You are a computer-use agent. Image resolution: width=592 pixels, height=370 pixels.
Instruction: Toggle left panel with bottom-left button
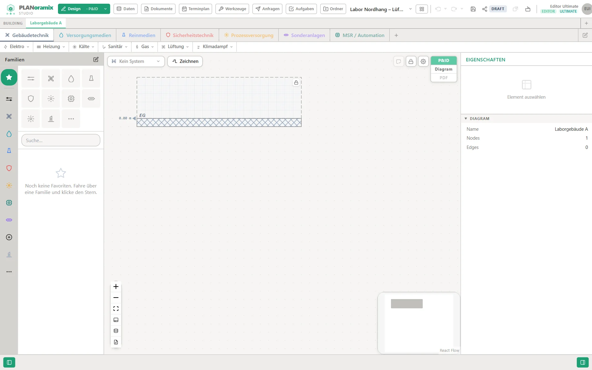pyautogui.click(x=9, y=362)
